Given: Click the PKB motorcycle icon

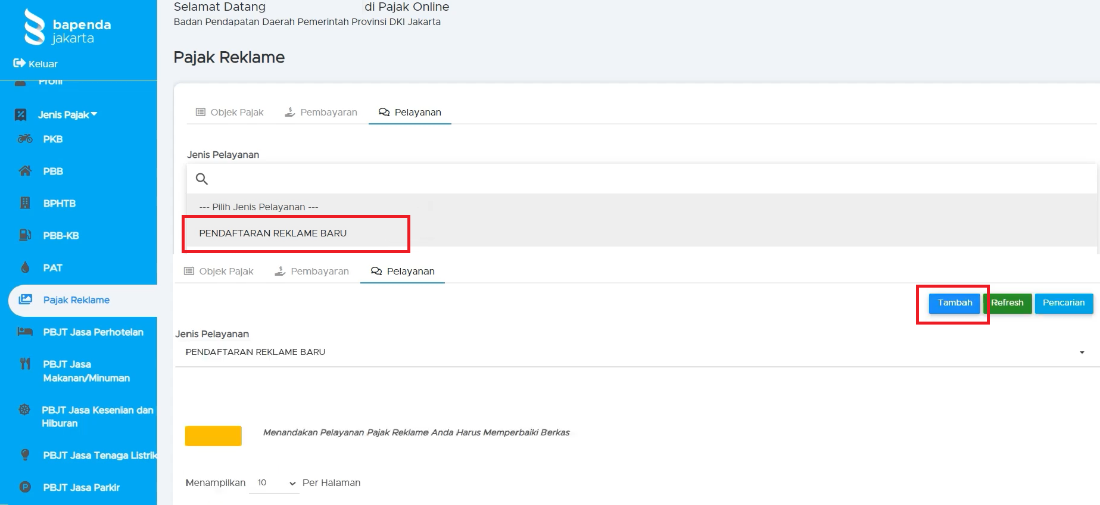Looking at the screenshot, I should (x=25, y=139).
